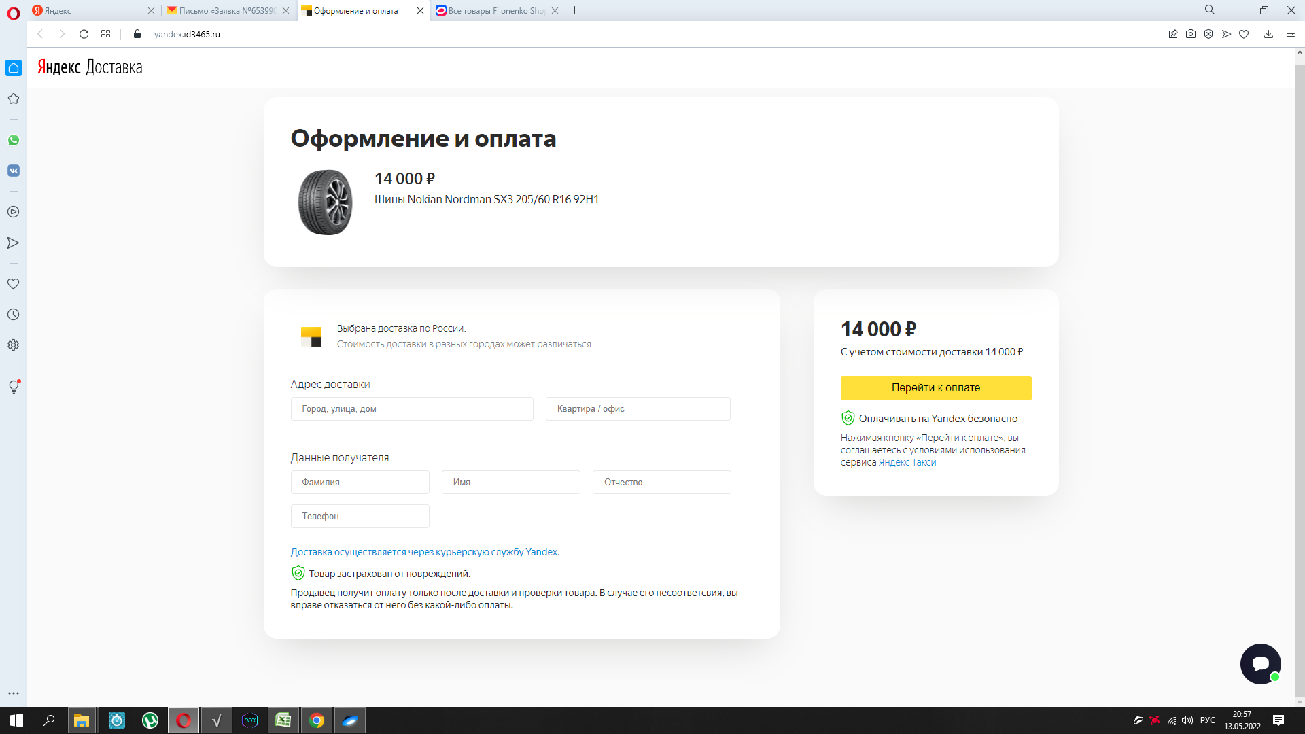Close the Все товары Filonenko Shop tab
This screenshot has height=734, width=1305.
coord(555,11)
